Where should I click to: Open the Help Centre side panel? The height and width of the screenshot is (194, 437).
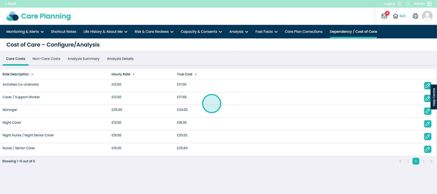pyautogui.click(x=434, y=97)
